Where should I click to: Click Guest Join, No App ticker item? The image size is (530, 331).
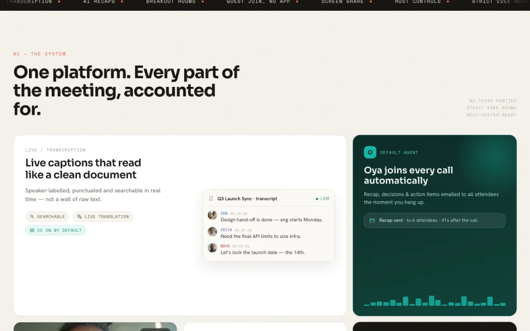(258, 2)
